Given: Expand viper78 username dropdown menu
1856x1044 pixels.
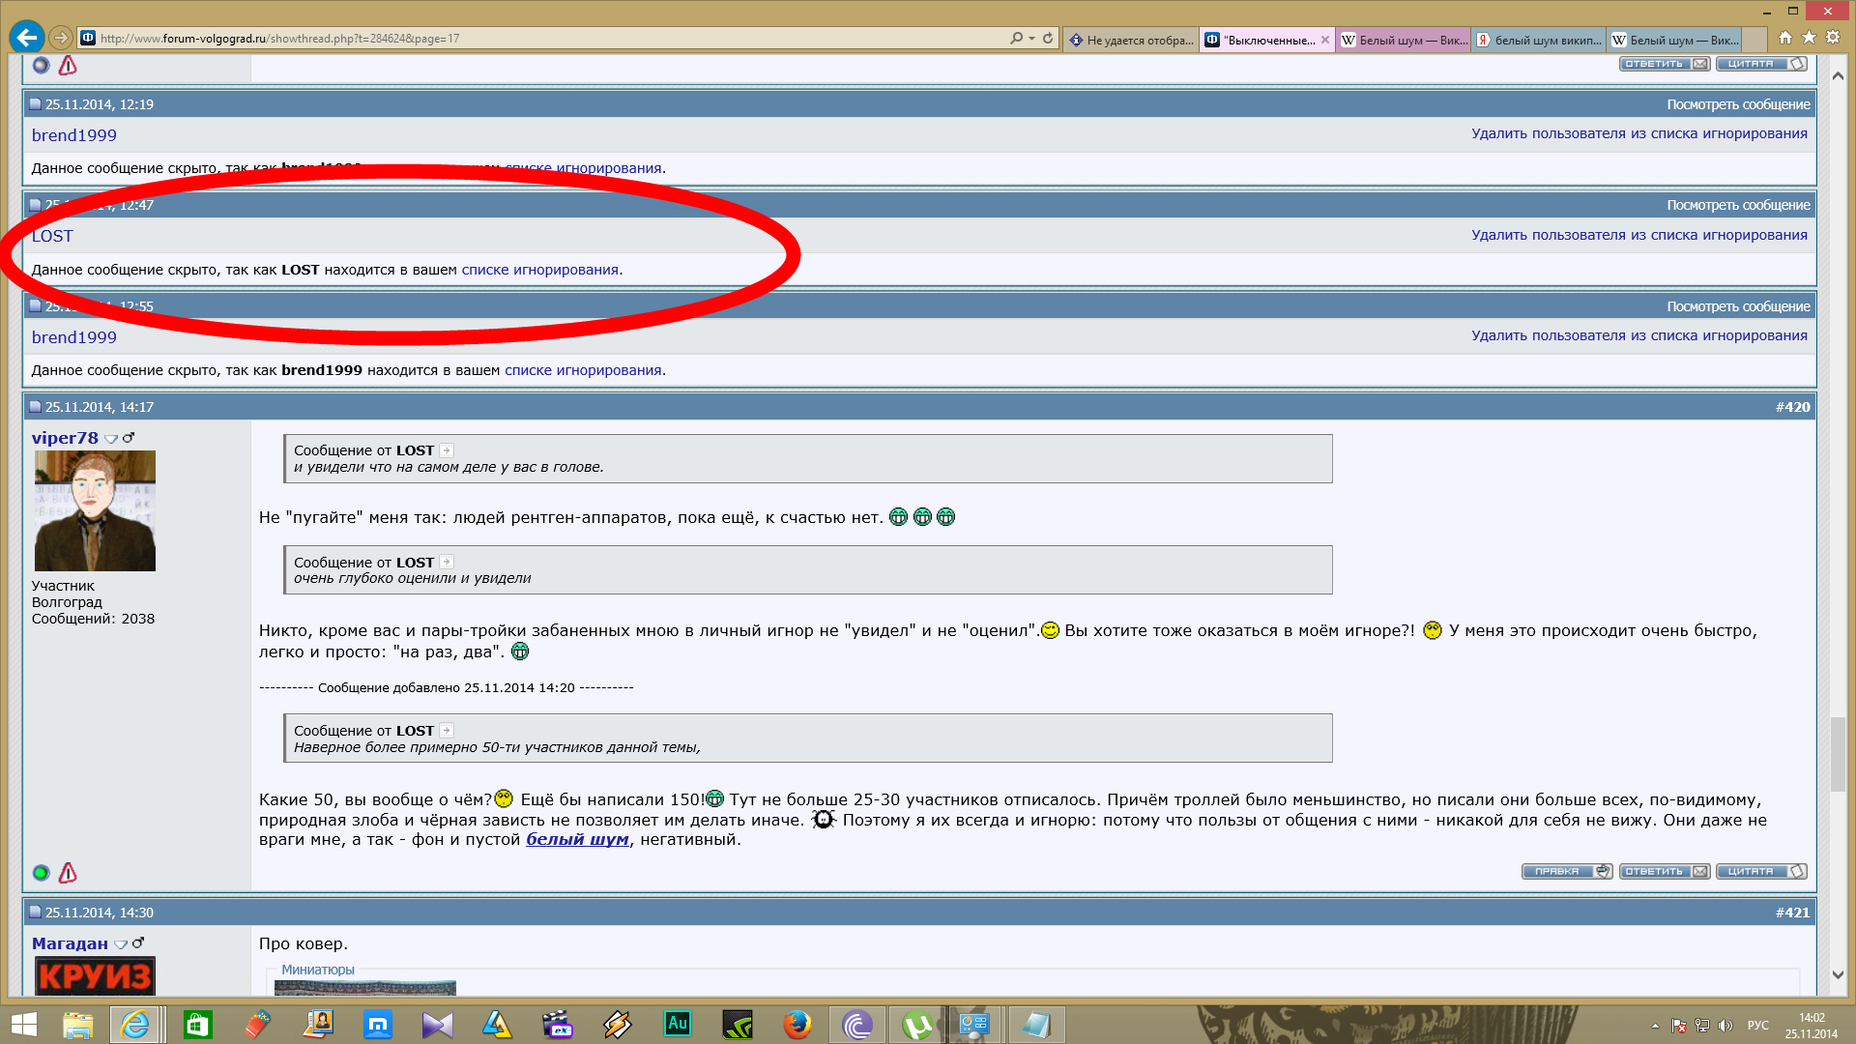Looking at the screenshot, I should (x=111, y=439).
